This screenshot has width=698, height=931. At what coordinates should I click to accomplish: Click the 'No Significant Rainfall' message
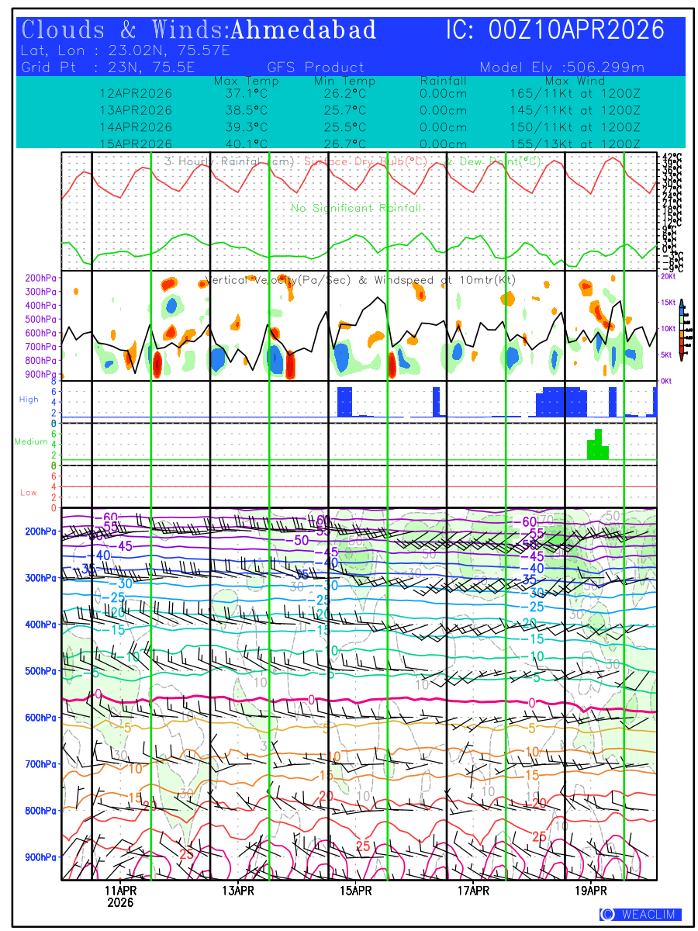pyautogui.click(x=356, y=208)
